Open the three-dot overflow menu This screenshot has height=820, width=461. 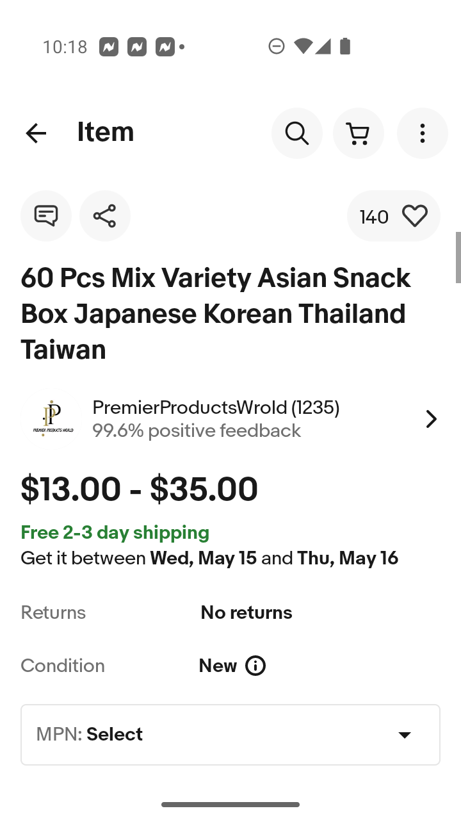422,133
